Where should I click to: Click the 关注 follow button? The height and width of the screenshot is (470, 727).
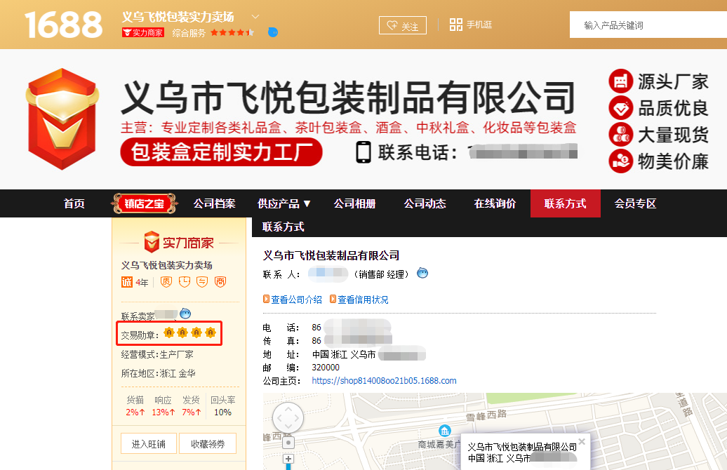pyautogui.click(x=403, y=25)
